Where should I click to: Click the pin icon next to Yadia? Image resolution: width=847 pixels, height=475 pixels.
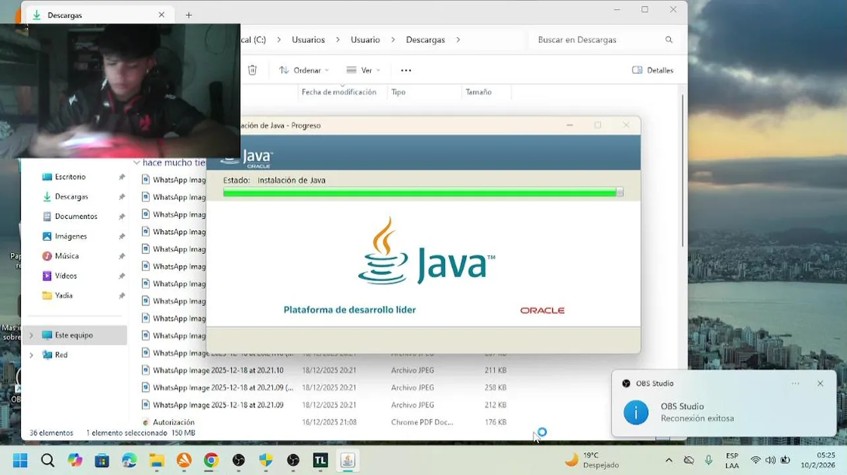click(121, 296)
